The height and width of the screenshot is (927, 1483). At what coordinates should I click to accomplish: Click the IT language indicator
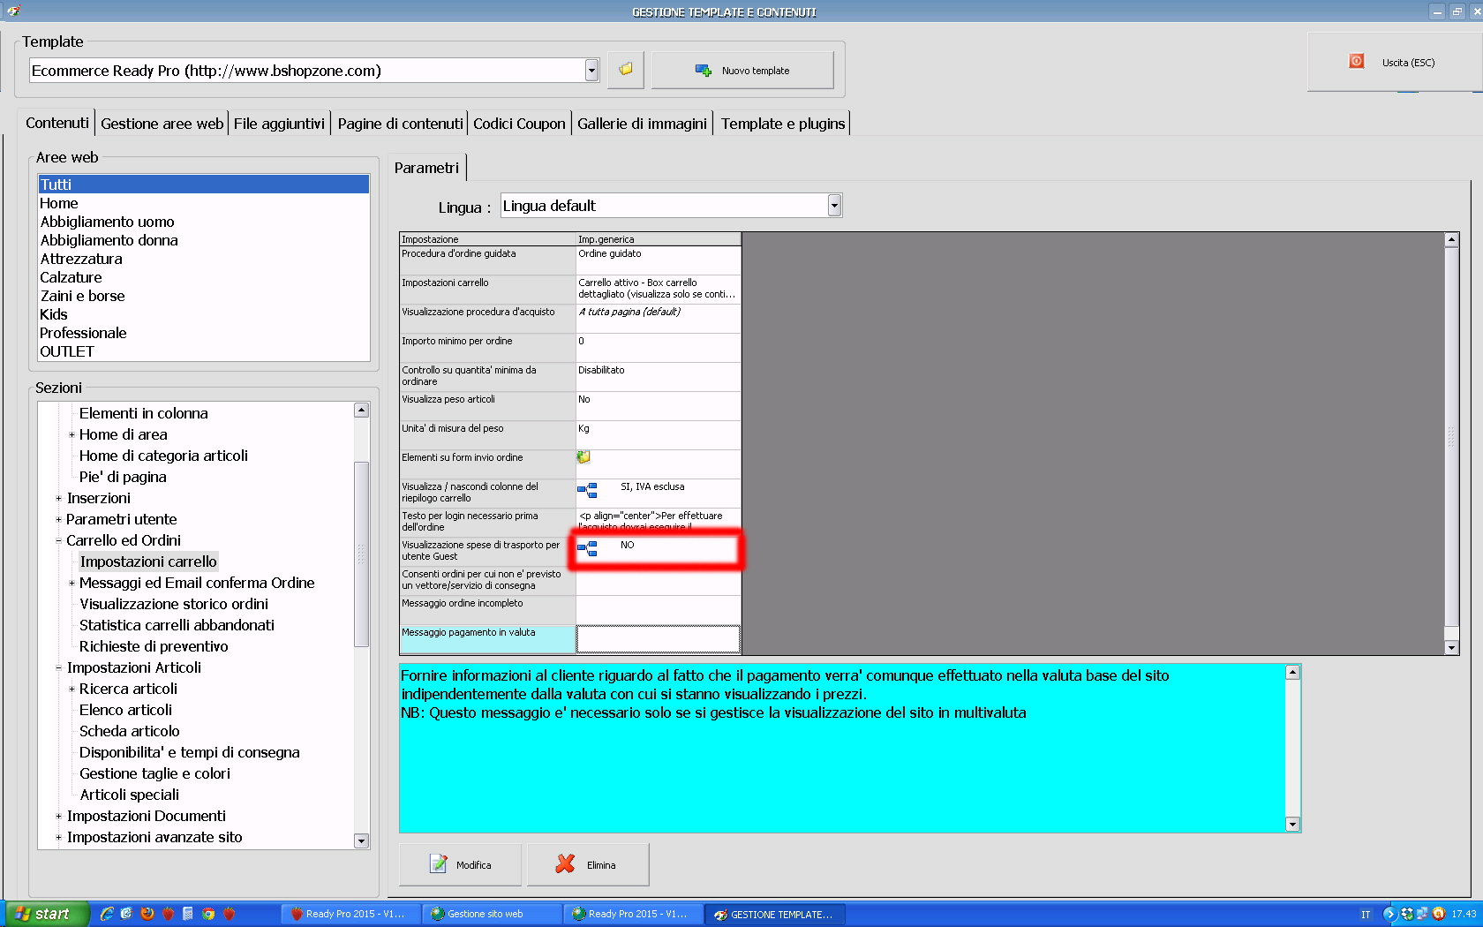(x=1366, y=915)
